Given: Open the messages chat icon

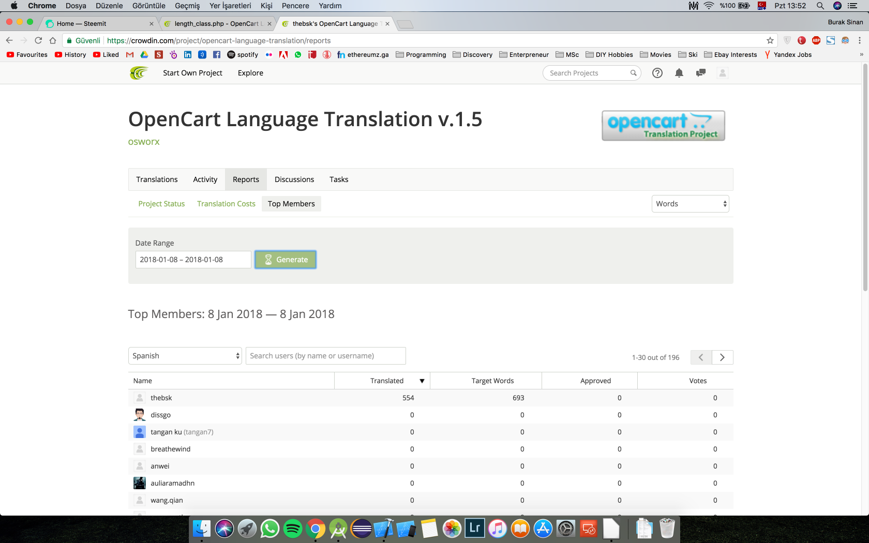Looking at the screenshot, I should coord(701,73).
